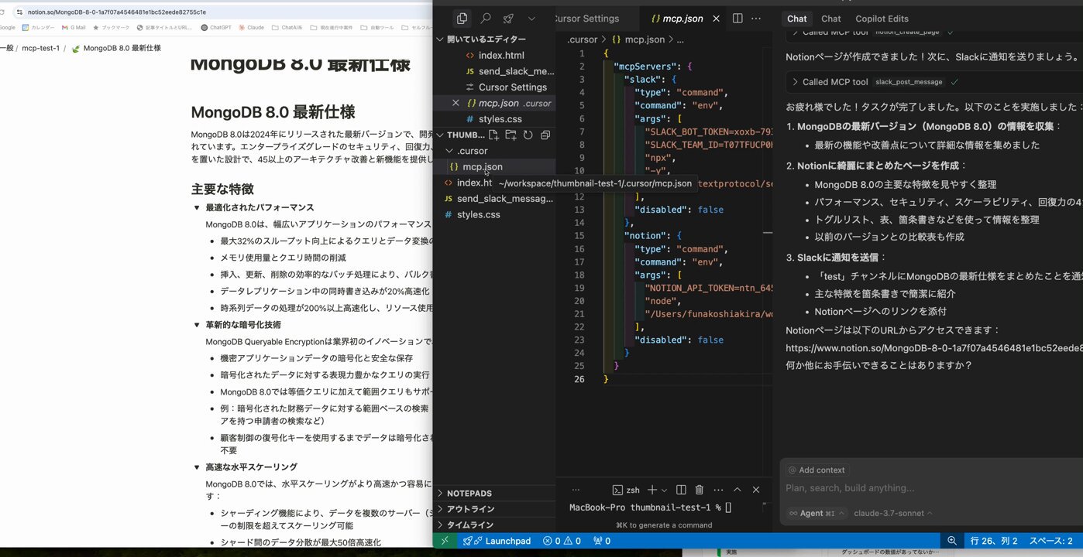Select the zsh terminal shell label
The width and height of the screenshot is (1083, 557).
626,490
